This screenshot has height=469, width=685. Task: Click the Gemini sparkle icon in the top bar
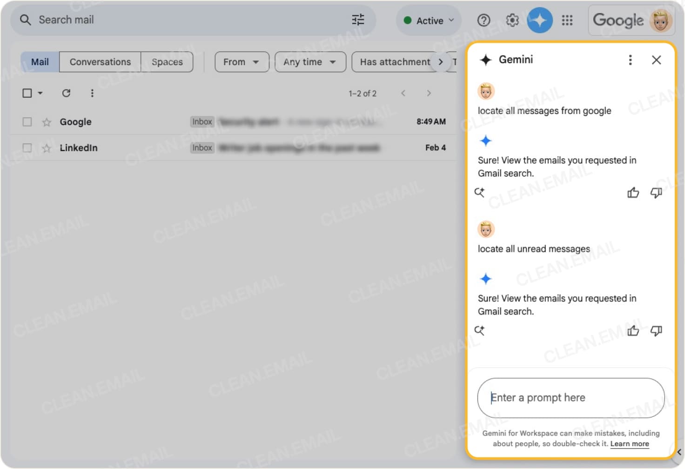pyautogui.click(x=539, y=20)
